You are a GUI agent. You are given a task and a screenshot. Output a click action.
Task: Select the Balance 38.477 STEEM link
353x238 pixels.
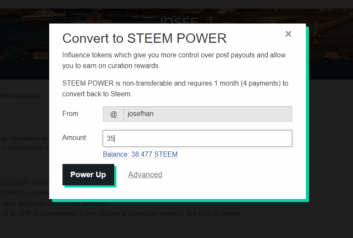[140, 154]
